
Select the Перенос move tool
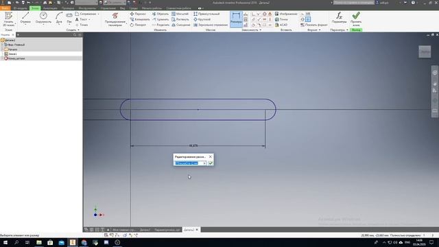(x=138, y=14)
